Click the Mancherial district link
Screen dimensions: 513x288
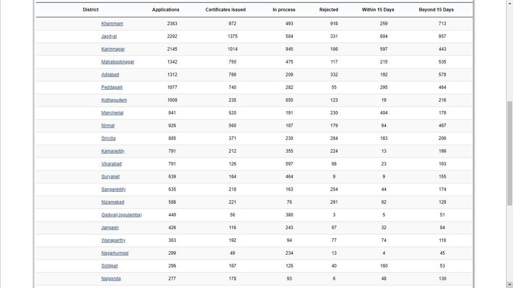coord(112,113)
